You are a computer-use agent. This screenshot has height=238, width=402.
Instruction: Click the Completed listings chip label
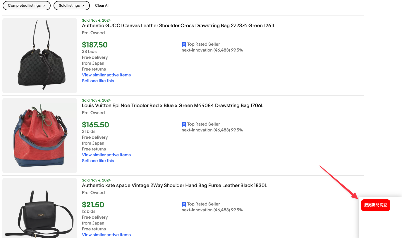(x=24, y=6)
